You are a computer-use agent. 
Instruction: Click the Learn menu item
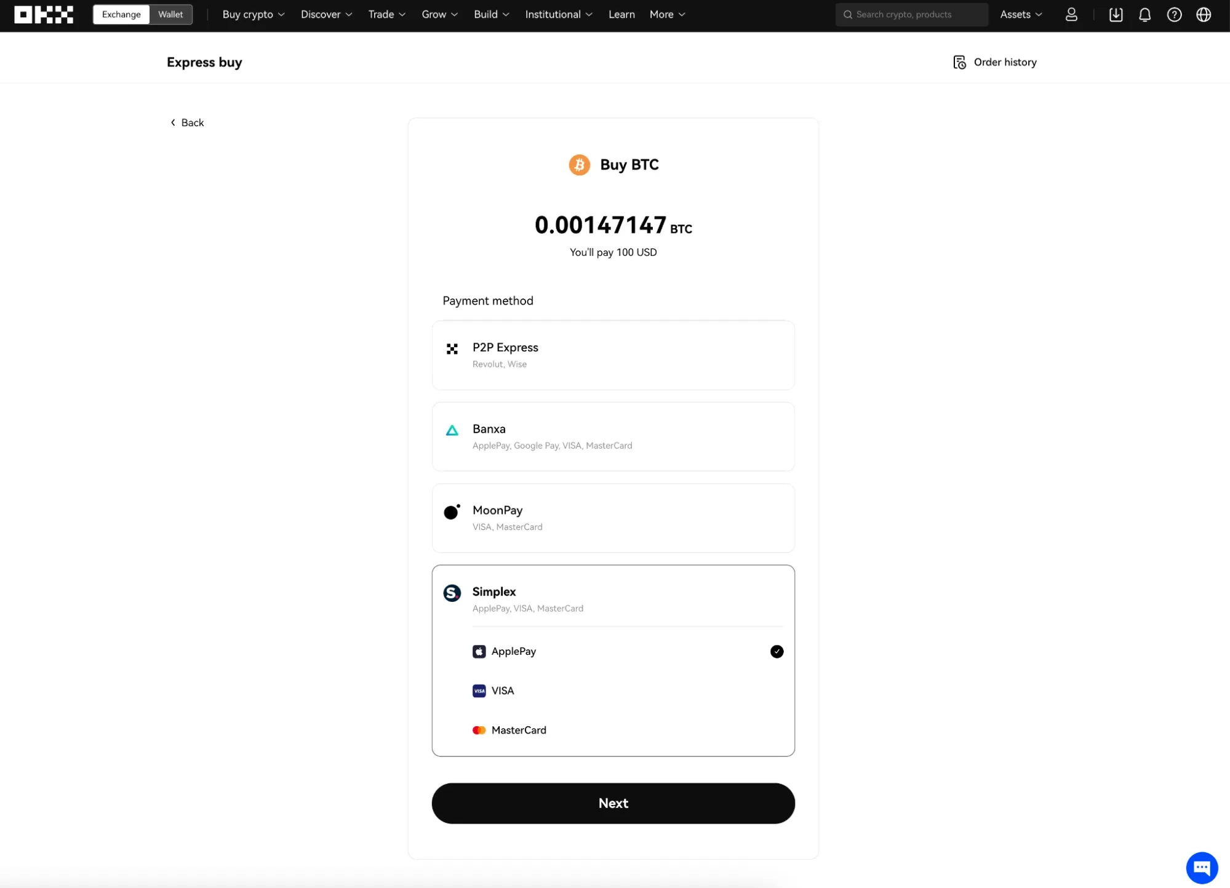[x=621, y=14]
